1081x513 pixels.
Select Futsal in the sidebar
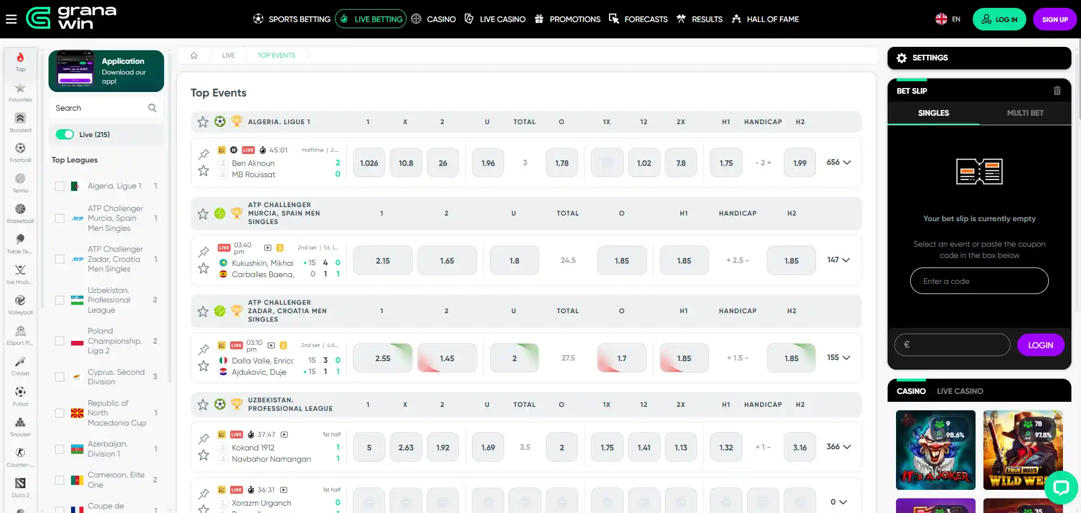(x=20, y=397)
